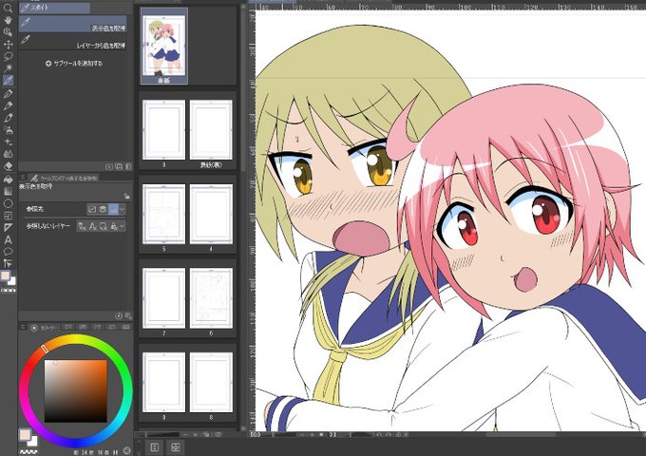646x456 pixels.
Task: Select main color swatch below color wheel
Action: 25,435
